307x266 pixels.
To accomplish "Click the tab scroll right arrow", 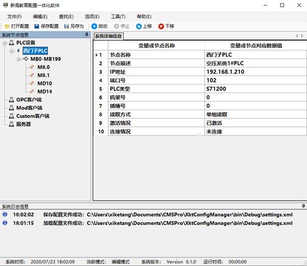I will tap(302, 36).
